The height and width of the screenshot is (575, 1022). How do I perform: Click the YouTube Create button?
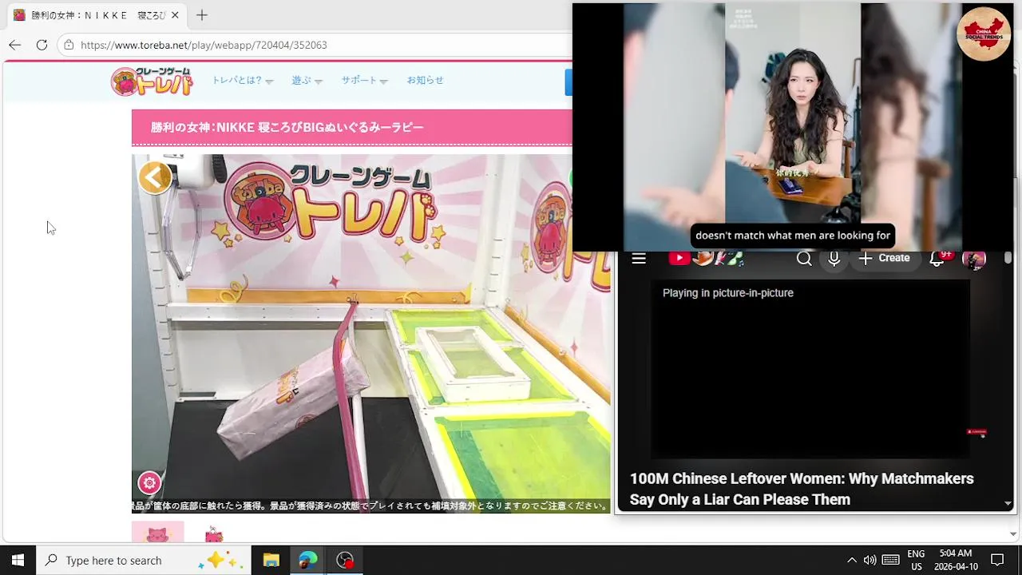pos(884,258)
